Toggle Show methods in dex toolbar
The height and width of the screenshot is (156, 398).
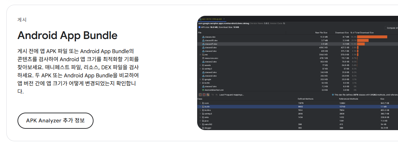(204, 95)
